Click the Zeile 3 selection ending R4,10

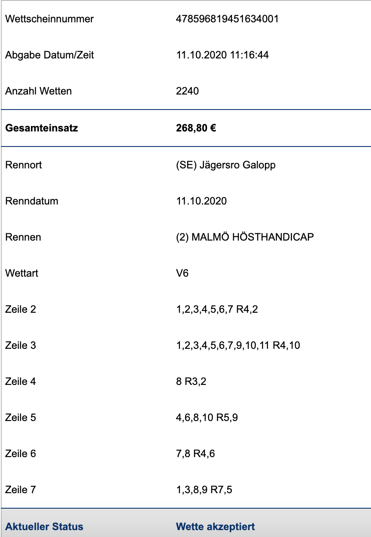tap(238, 345)
